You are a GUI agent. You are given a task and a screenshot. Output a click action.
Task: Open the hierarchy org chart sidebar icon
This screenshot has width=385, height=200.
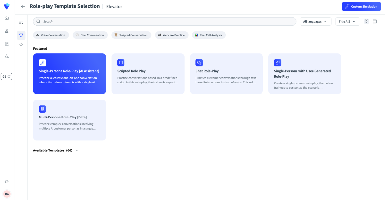tap(7, 56)
